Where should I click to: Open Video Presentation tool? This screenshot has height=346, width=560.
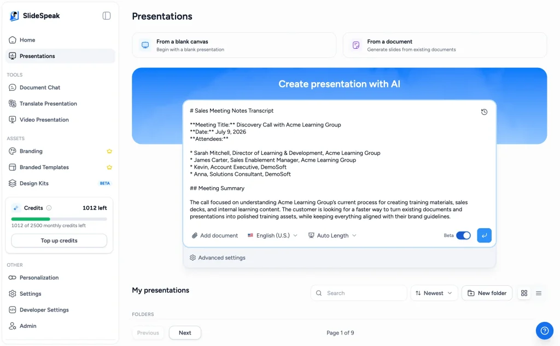click(60, 119)
